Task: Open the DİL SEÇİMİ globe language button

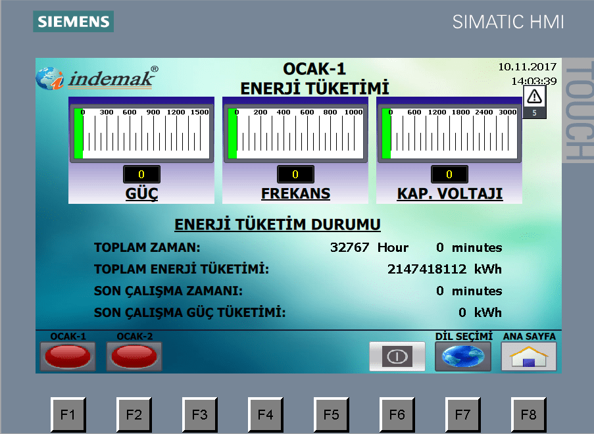Action: click(x=463, y=356)
